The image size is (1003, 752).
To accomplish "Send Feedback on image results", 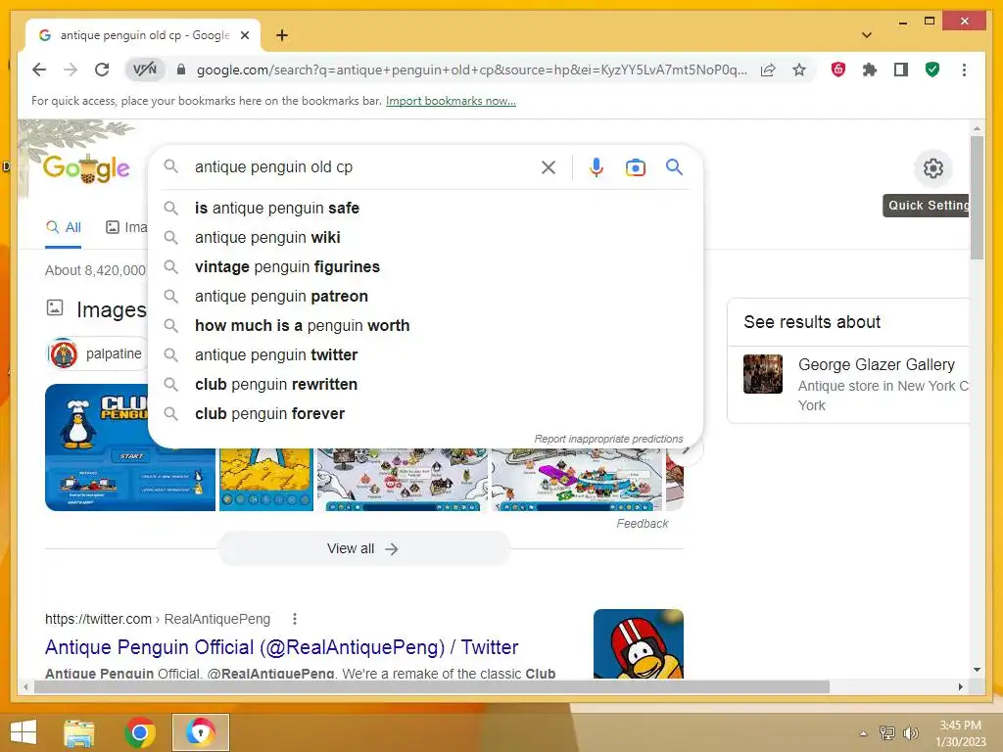I will 643,524.
